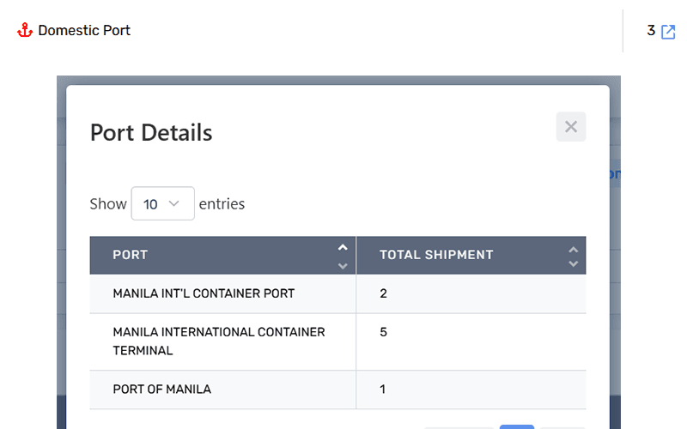Select the MANILA INT'L CONTAINER PORT row

204,293
